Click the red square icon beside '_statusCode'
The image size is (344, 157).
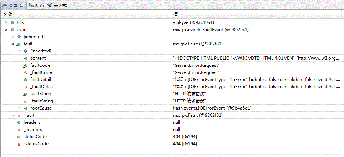tap(19, 144)
